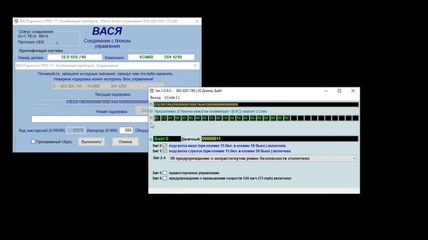The height and width of the screenshot is (240, 428).
Task: Click the Двоичный label
Action: point(191,139)
